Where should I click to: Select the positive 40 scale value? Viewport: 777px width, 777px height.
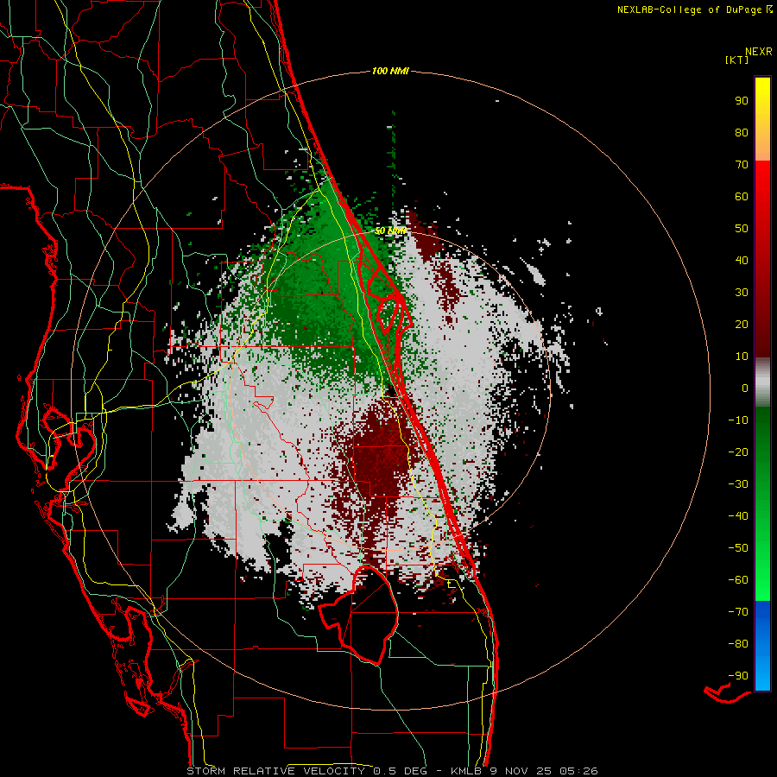point(742,260)
